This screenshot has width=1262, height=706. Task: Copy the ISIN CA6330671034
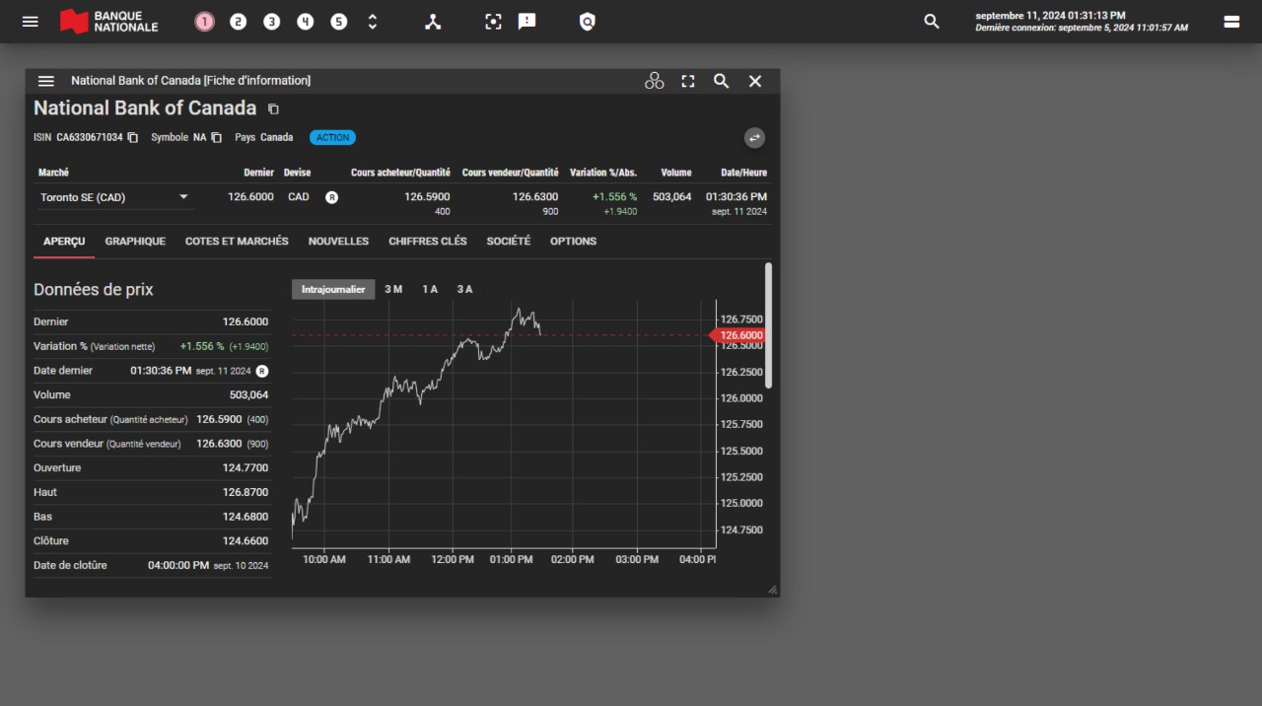(133, 137)
